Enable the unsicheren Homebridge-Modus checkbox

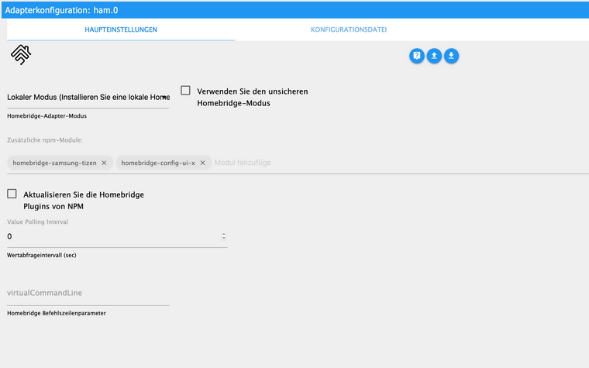185,91
